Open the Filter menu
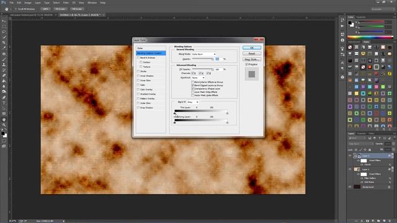The height and width of the screenshot is (223, 397). (x=66, y=2)
